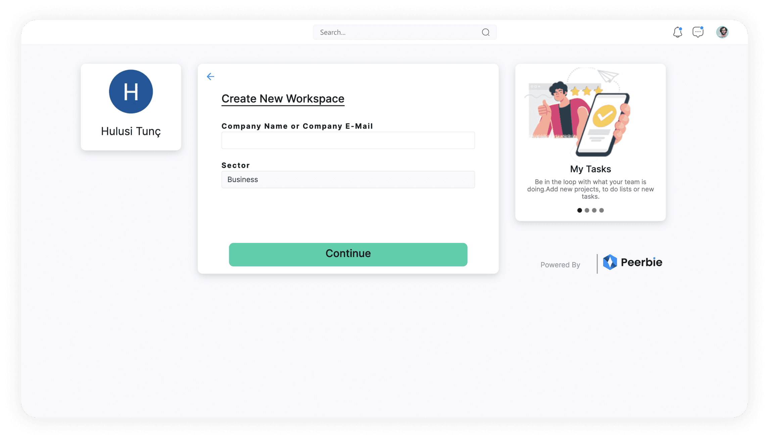
Task: Open notifications panel via bell icon
Action: (x=678, y=32)
